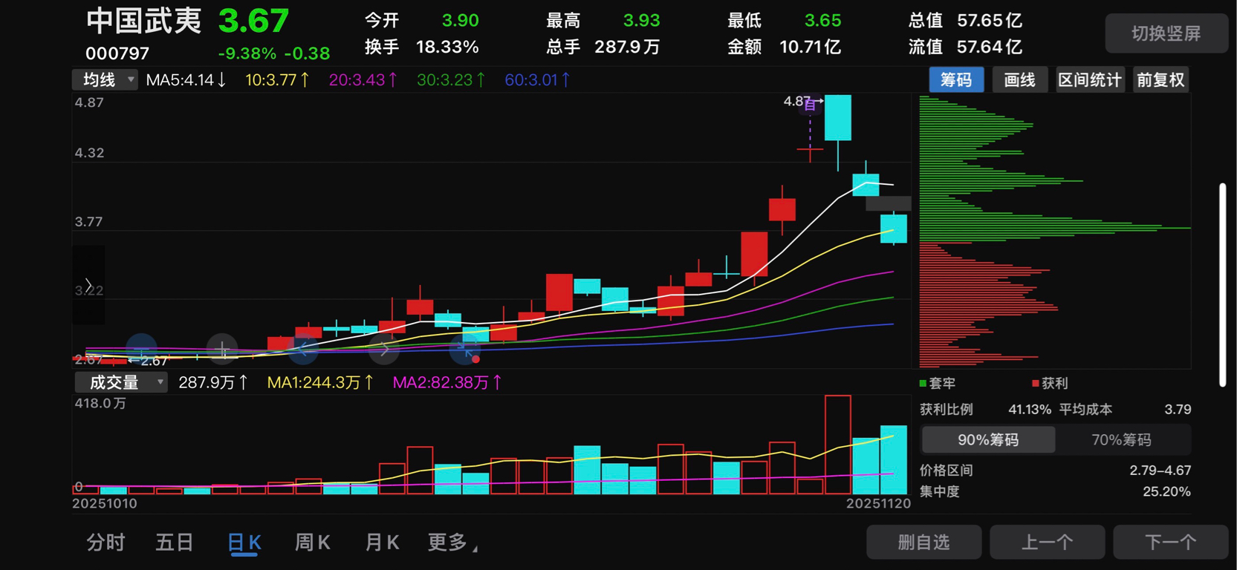Click the vertical scrollbar on right edge

1223,285
